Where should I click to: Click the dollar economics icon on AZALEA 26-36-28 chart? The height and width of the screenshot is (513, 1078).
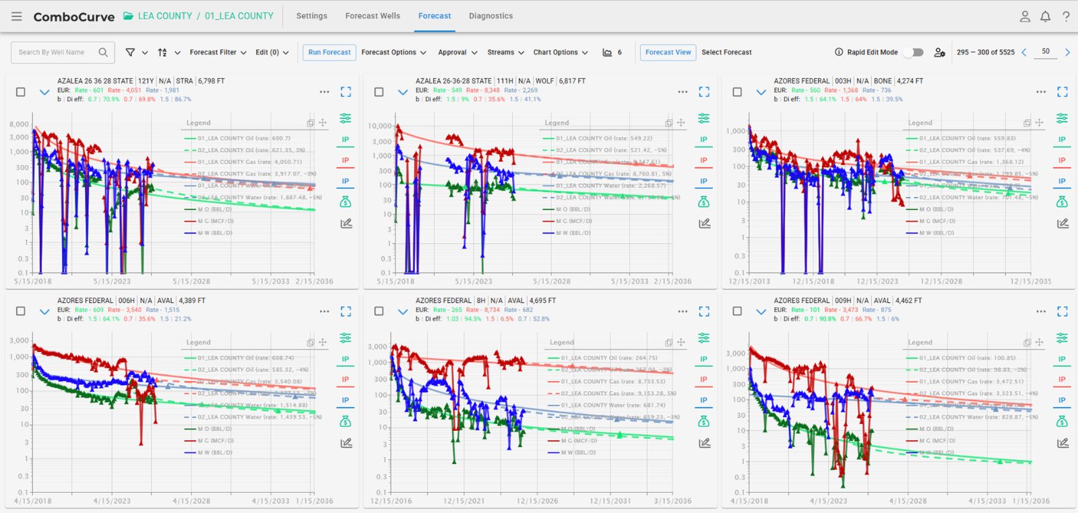tap(703, 202)
